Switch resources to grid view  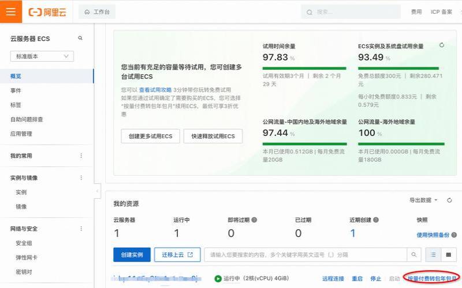tap(448, 255)
